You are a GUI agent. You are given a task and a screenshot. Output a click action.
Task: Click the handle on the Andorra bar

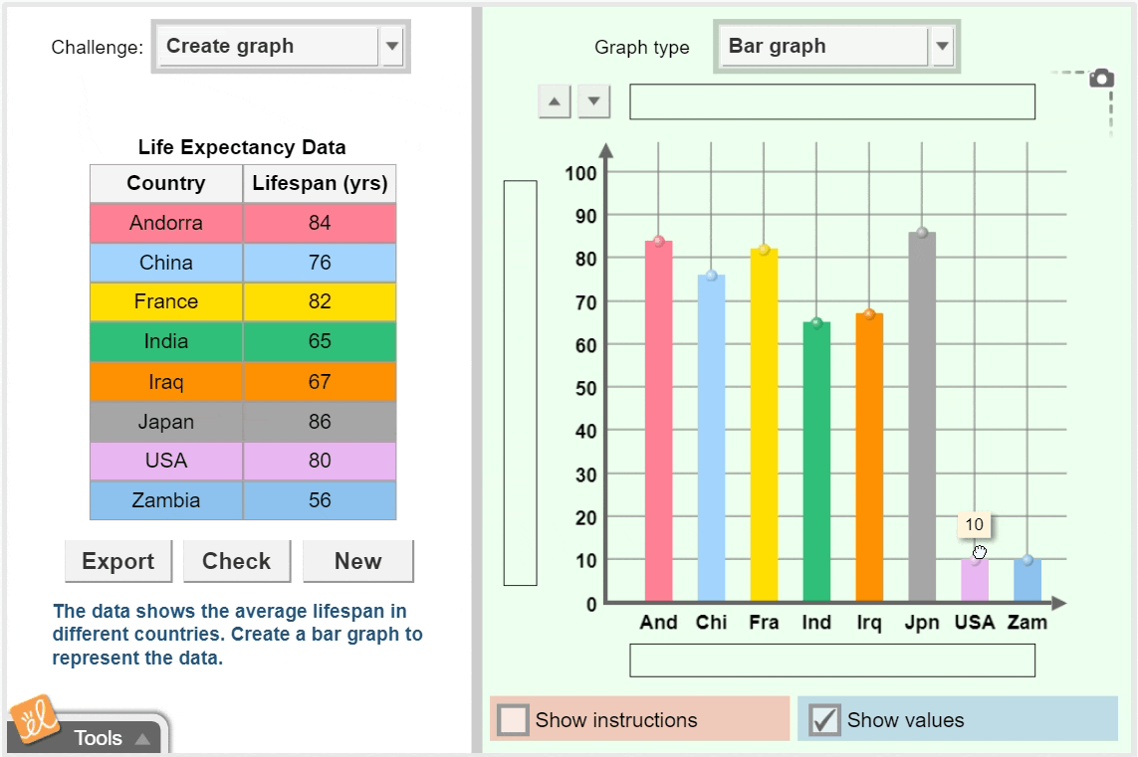(658, 239)
